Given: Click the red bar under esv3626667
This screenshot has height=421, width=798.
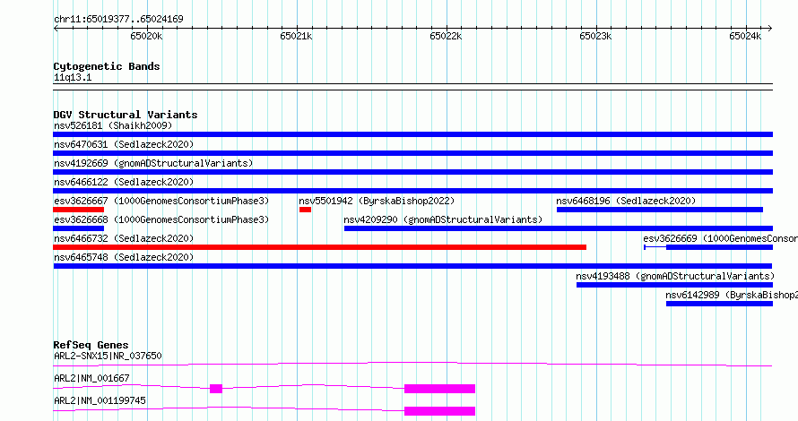Looking at the screenshot, I should 78,210.
